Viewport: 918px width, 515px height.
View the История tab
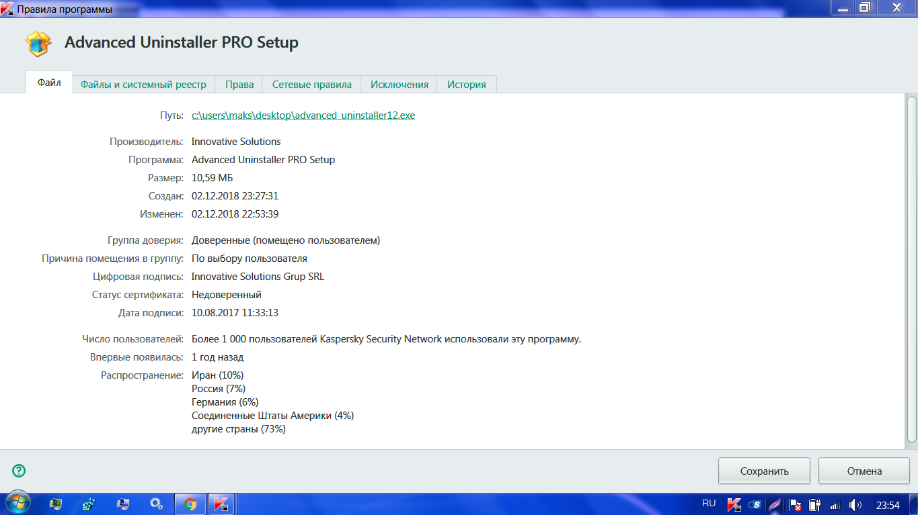pos(467,85)
